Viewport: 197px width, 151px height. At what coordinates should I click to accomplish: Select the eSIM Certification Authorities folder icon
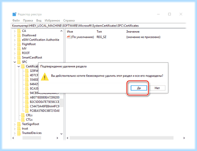(x=19, y=40)
